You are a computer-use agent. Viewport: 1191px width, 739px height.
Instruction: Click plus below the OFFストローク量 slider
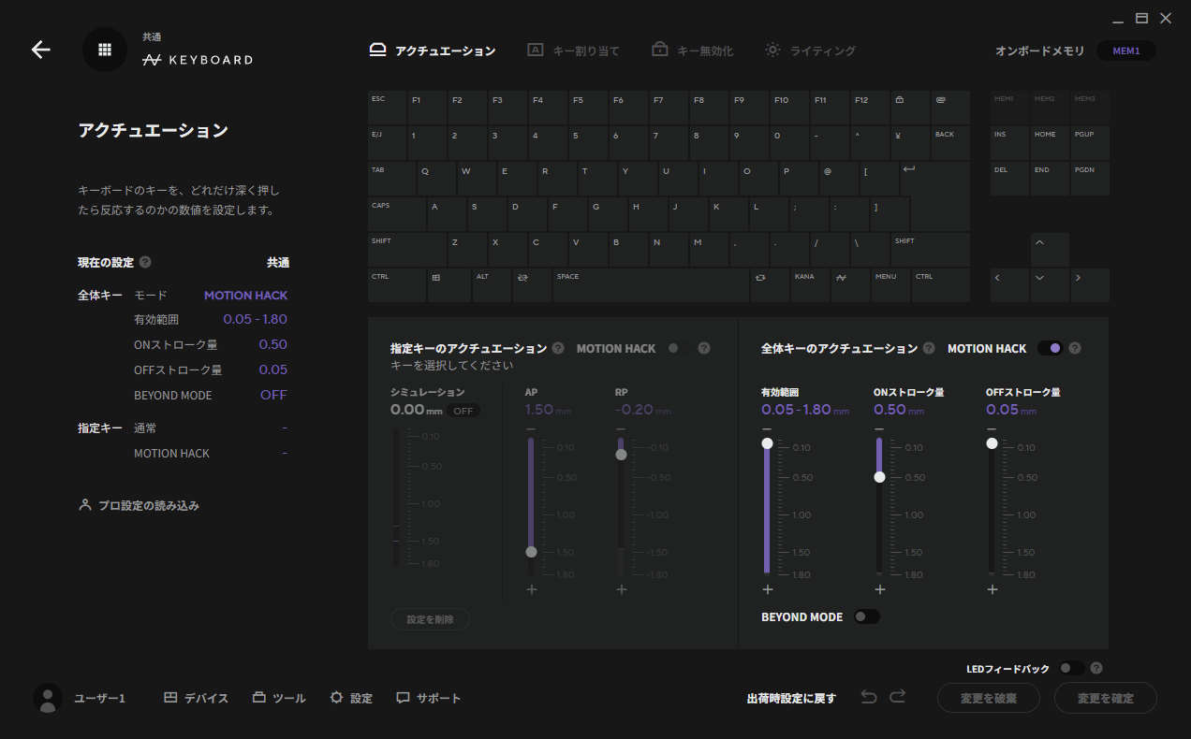(x=992, y=589)
